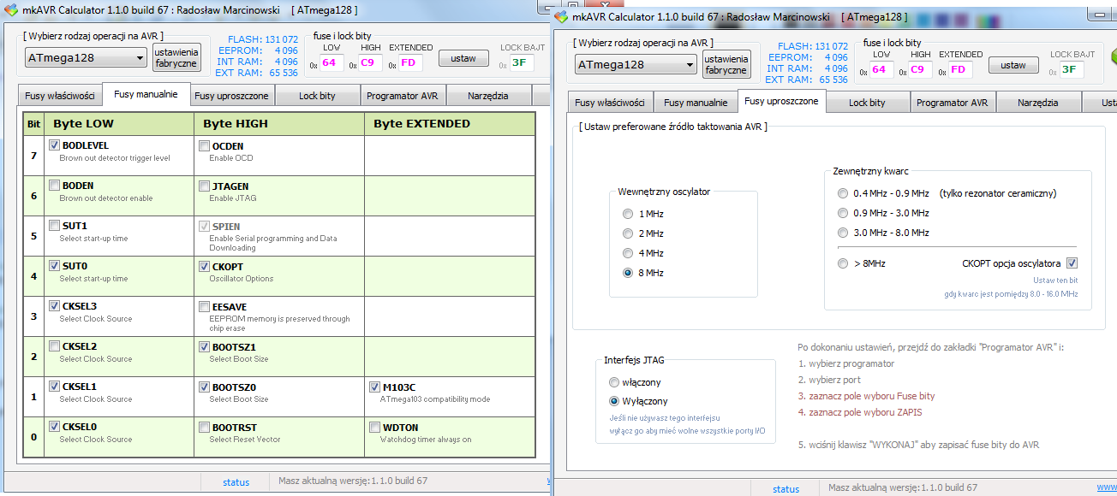Viewport: 1117px width, 496px height.
Task: Edit EXTENDED fuse value FD in right window
Action: coord(959,69)
